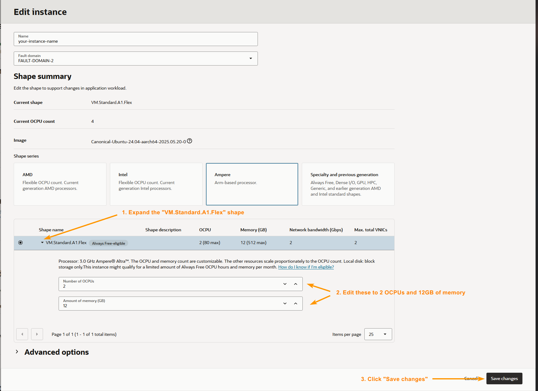
Task: Decrease the Number of OCPUs
Action: [x=285, y=284]
